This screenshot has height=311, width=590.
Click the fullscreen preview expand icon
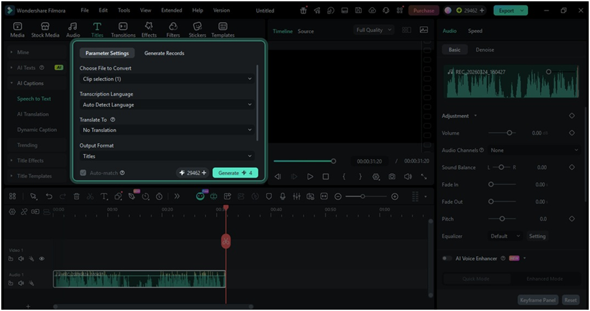pyautogui.click(x=423, y=176)
